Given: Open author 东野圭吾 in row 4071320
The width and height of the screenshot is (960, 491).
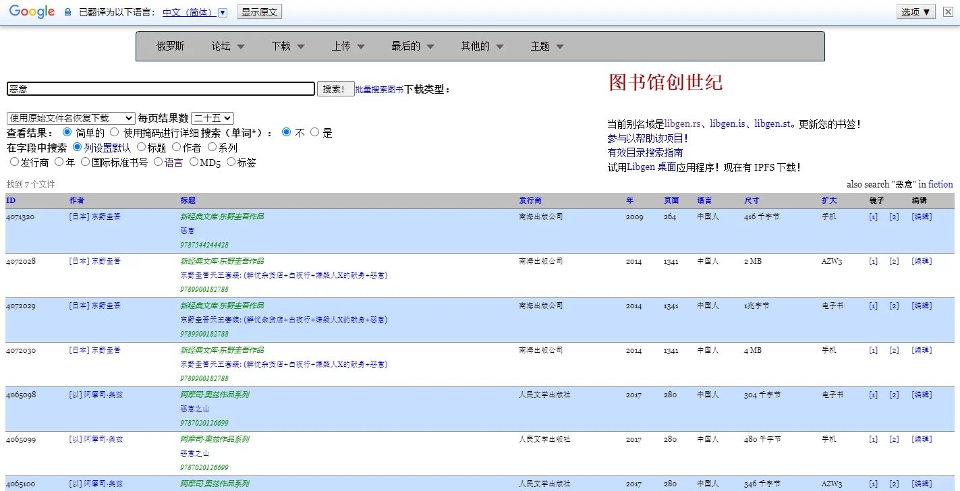Looking at the screenshot, I should pos(95,216).
